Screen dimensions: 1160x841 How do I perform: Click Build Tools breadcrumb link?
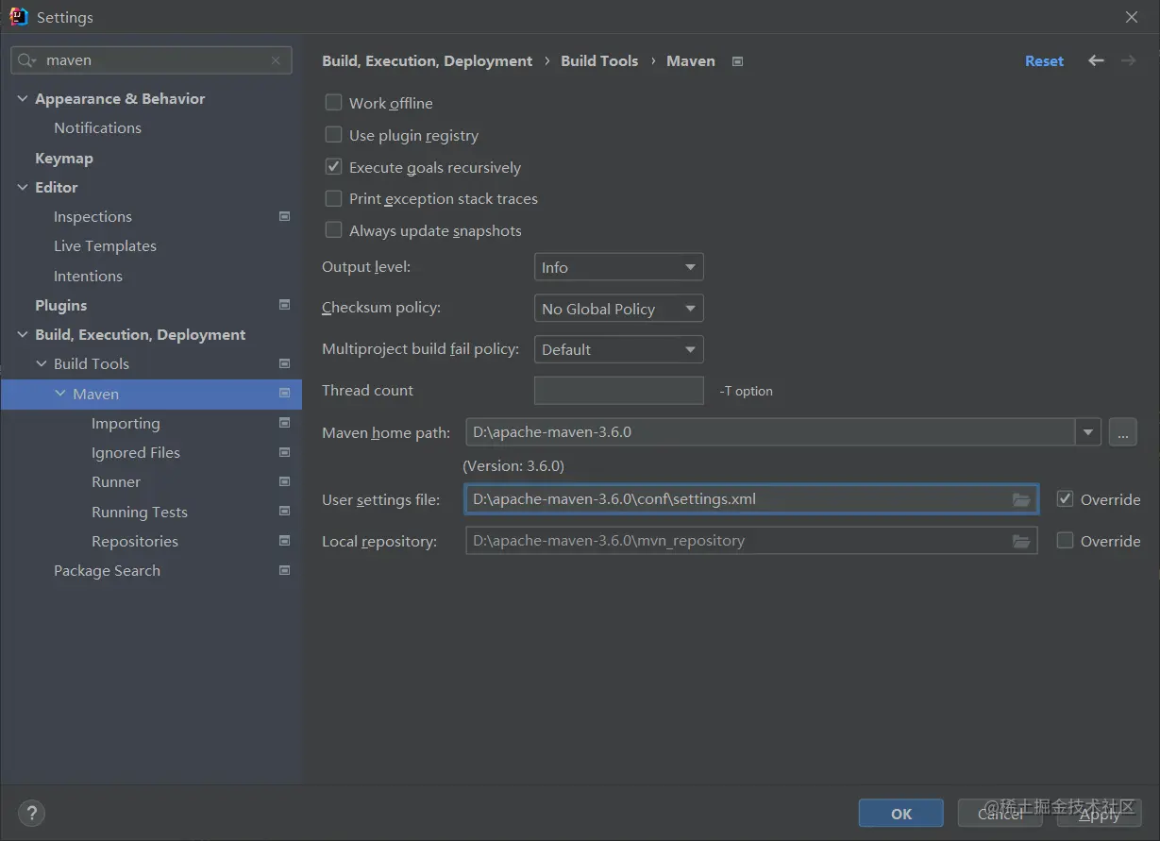[599, 60]
